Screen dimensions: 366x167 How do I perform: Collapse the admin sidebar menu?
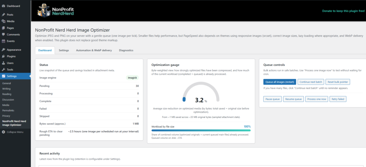coord(13,132)
